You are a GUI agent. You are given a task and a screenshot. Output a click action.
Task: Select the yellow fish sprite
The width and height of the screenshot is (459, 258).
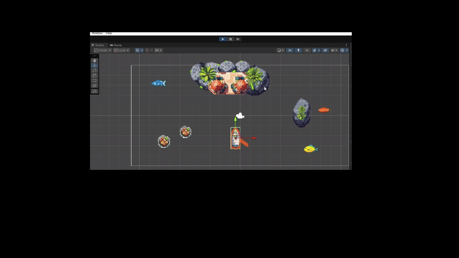(x=310, y=149)
